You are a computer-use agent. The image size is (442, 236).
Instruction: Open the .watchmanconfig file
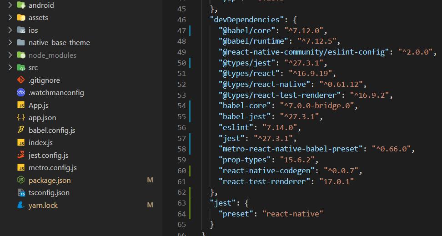pos(56,93)
